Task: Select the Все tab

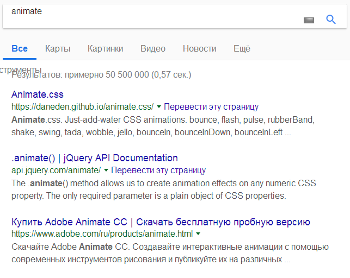Action: coord(20,49)
